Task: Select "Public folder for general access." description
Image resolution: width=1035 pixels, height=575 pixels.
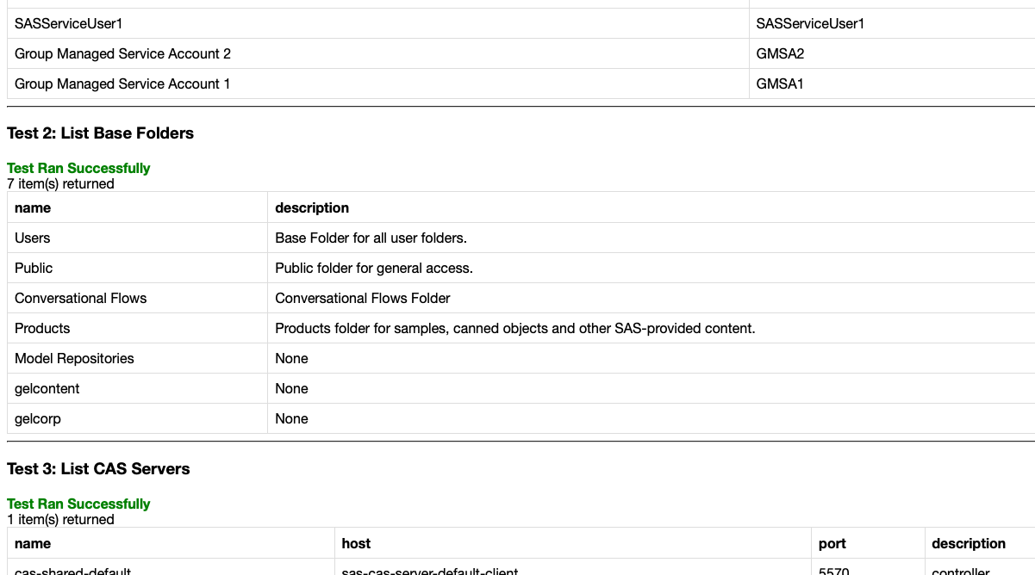Action: pos(374,268)
